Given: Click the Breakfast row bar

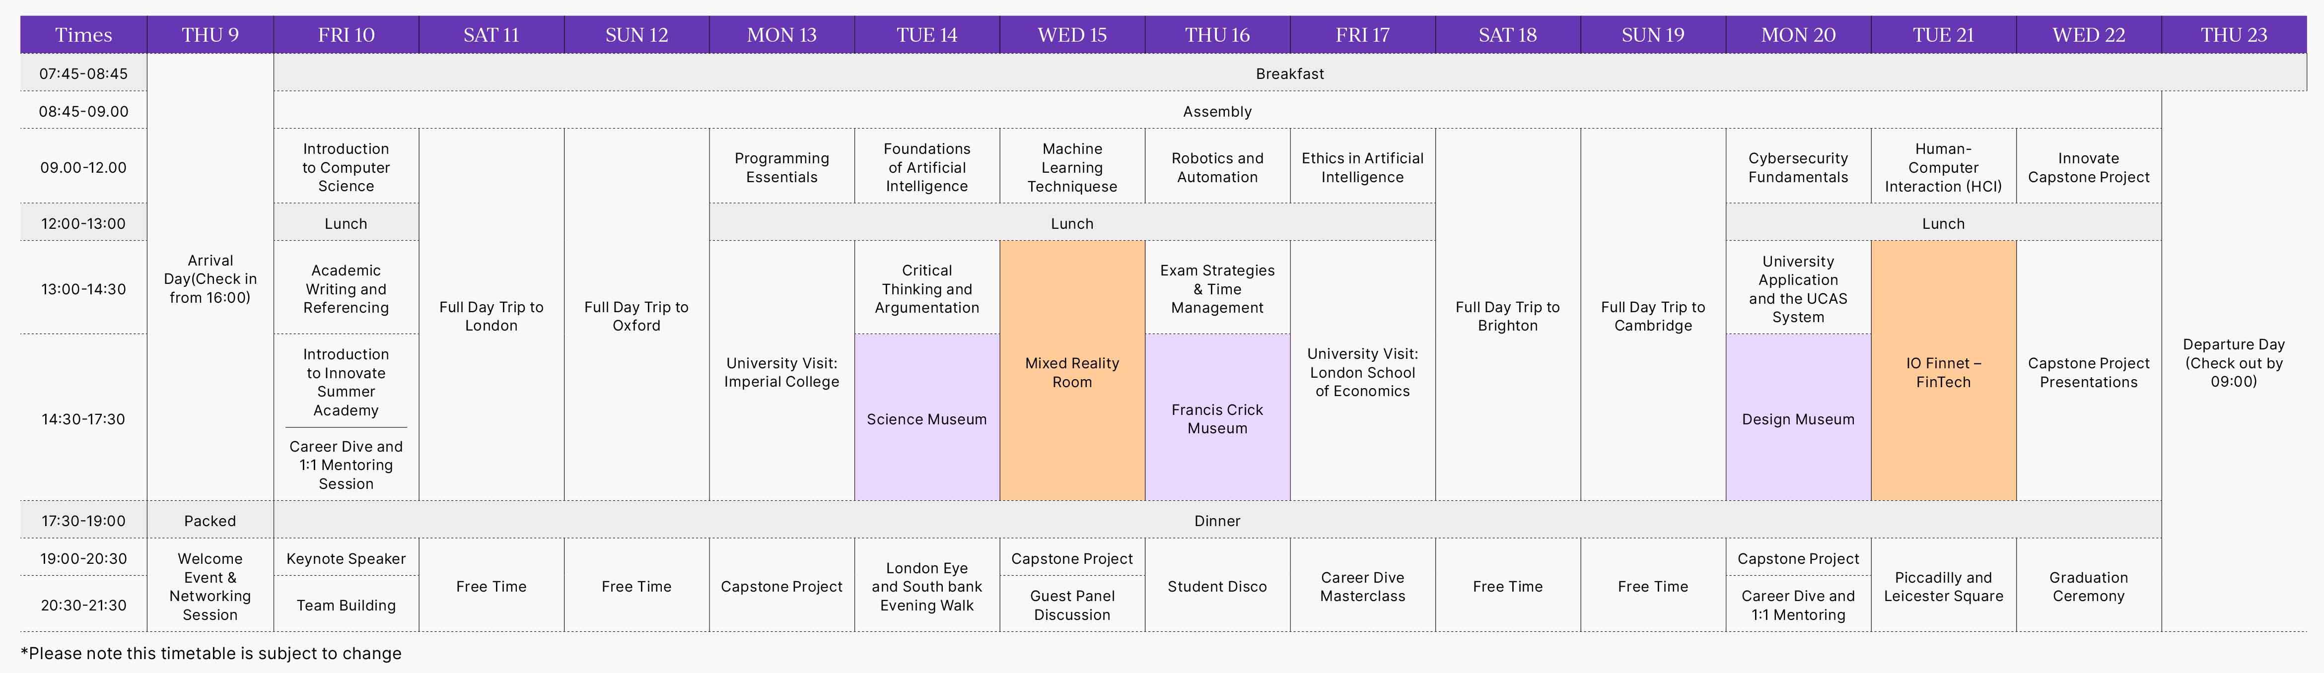Looking at the screenshot, I should point(1289,73).
